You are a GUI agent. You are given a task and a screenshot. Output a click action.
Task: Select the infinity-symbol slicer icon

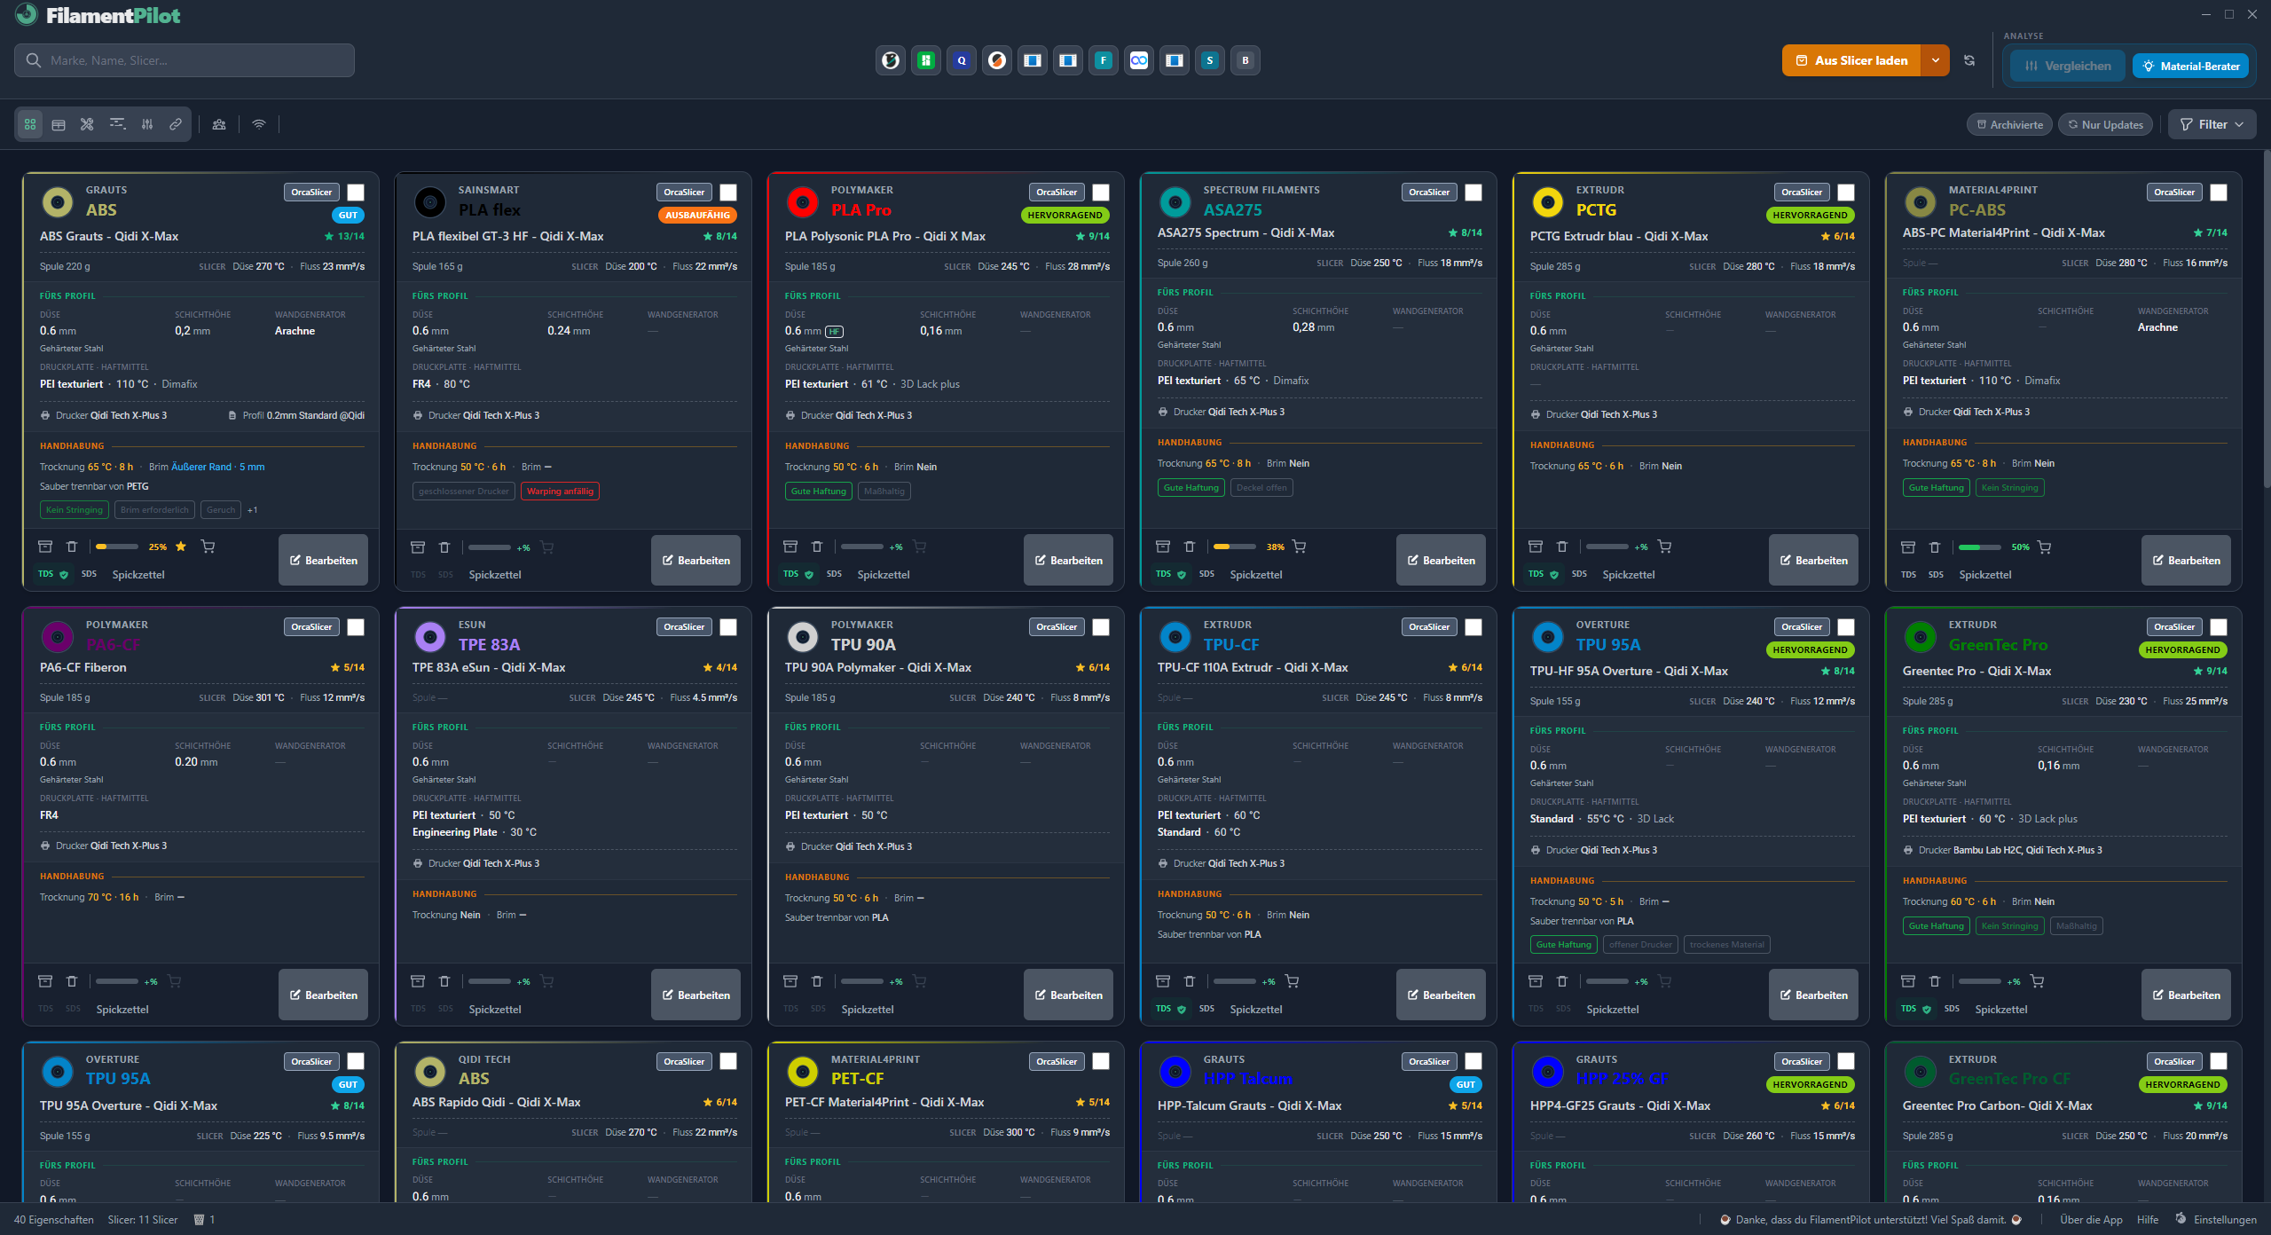coord(1139,60)
